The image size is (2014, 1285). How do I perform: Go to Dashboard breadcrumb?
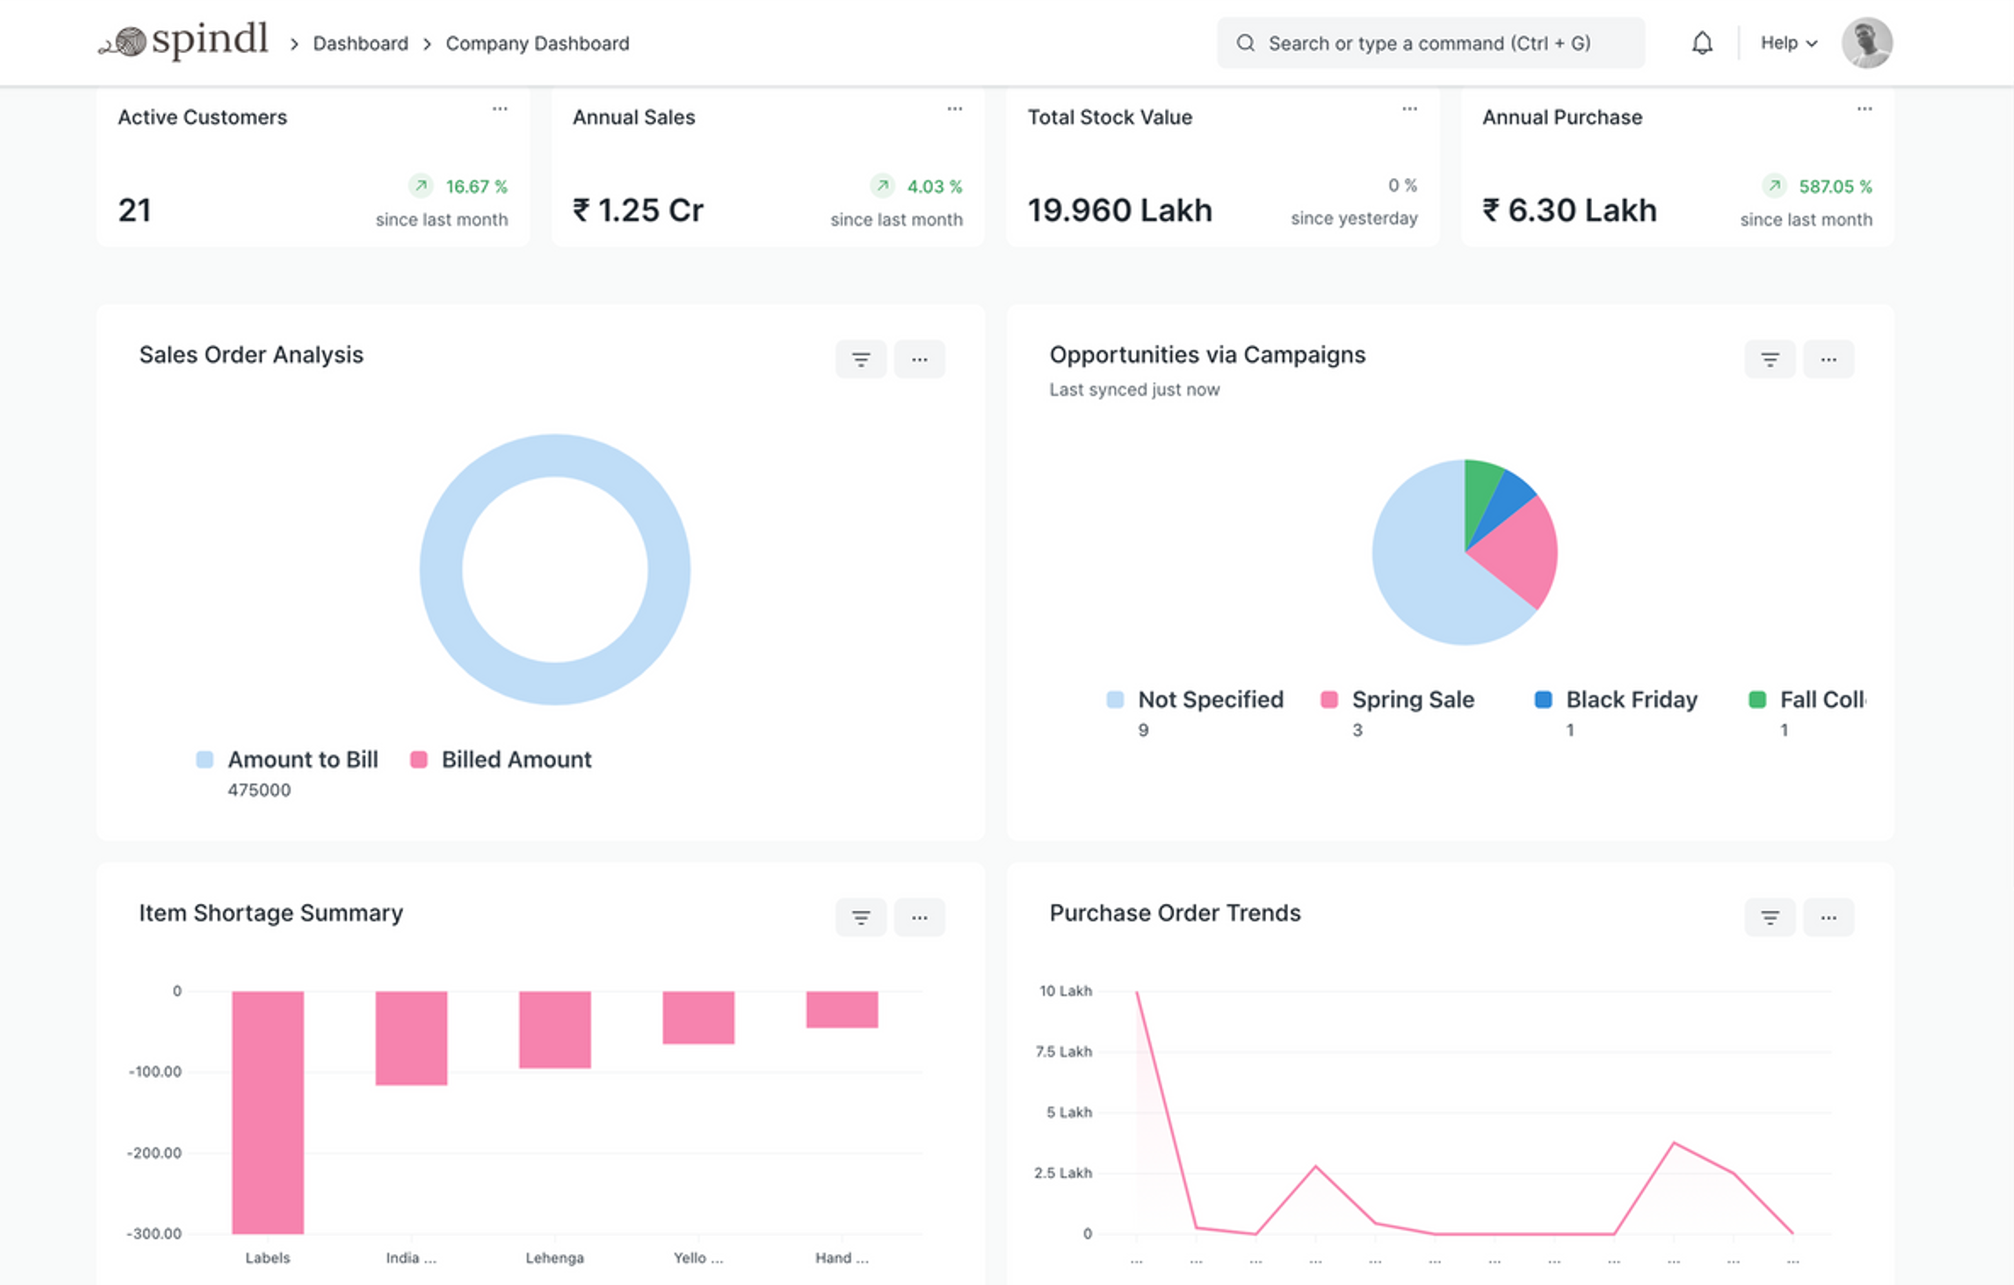click(x=360, y=43)
